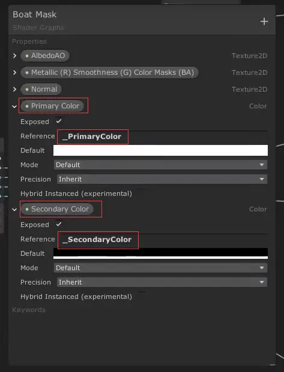Image resolution: width=284 pixels, height=372 pixels.
Task: Select the Secondary Color property pill
Action: coord(57,209)
